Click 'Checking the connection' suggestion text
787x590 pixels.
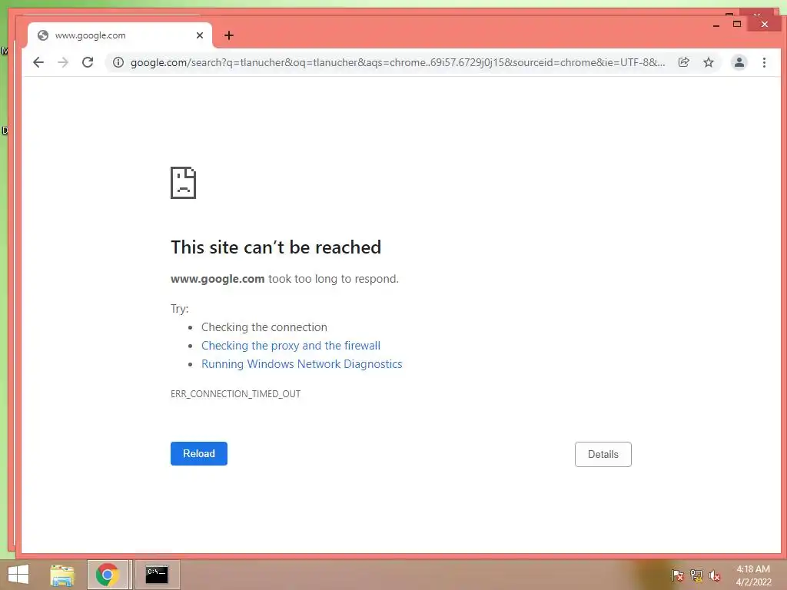point(264,327)
